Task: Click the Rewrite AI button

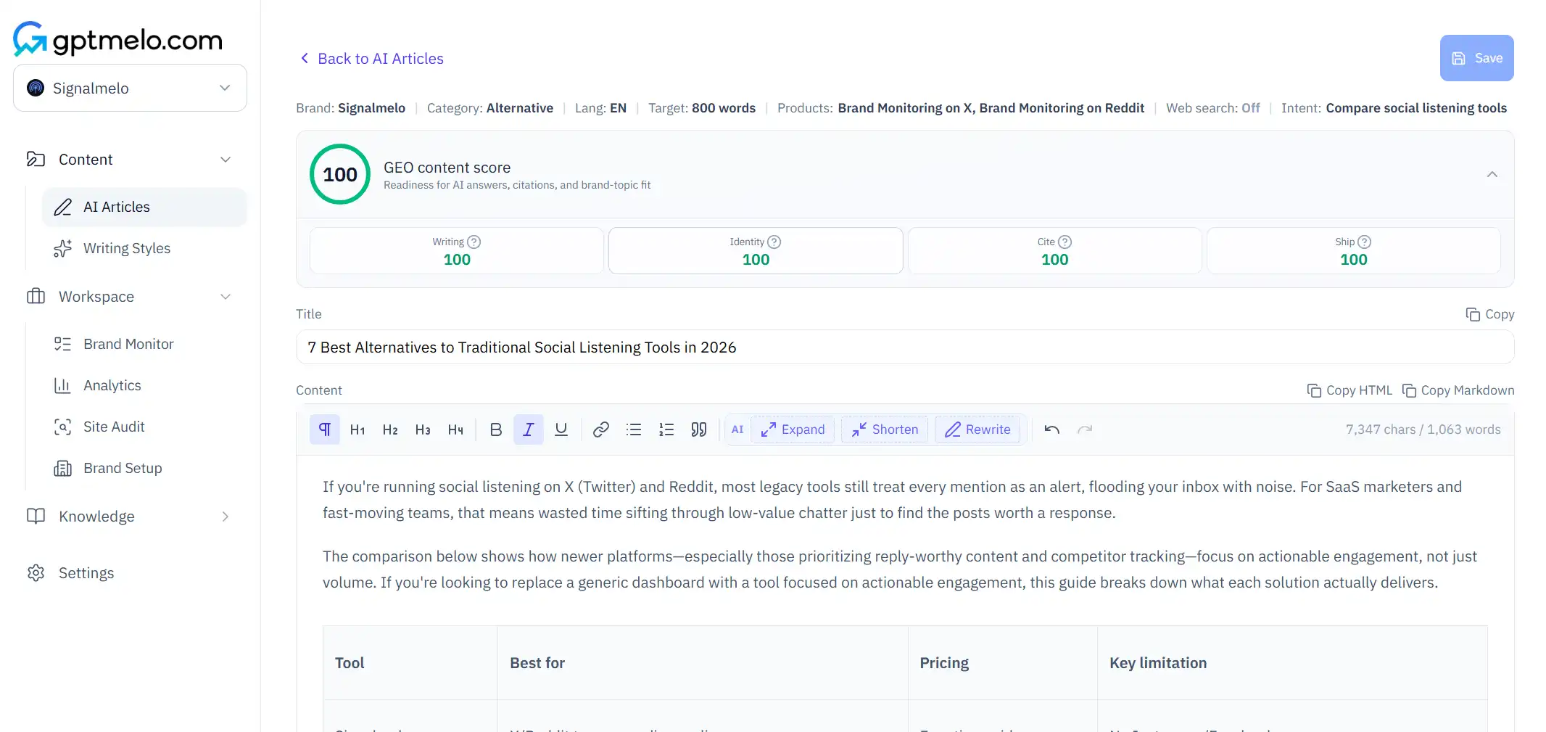Action: click(x=977, y=429)
